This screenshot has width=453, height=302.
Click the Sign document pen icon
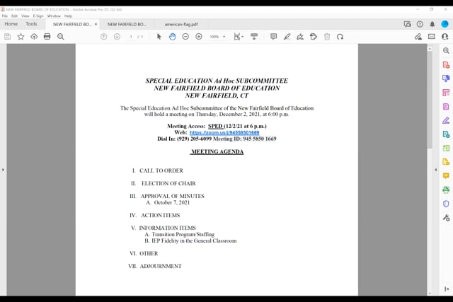click(300, 37)
